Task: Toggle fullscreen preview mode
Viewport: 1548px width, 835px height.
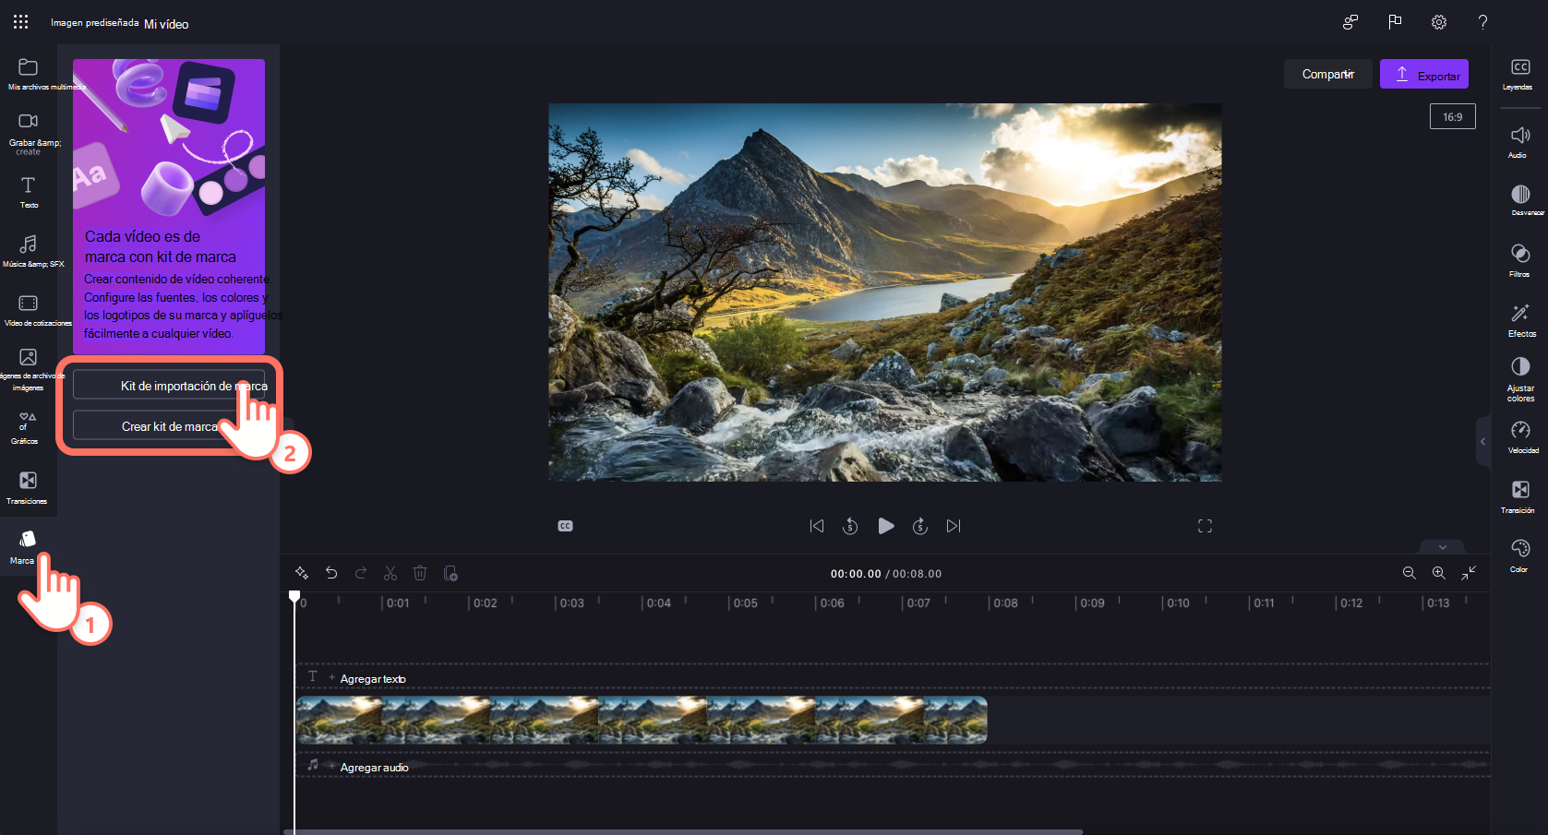Action: pyautogui.click(x=1205, y=526)
